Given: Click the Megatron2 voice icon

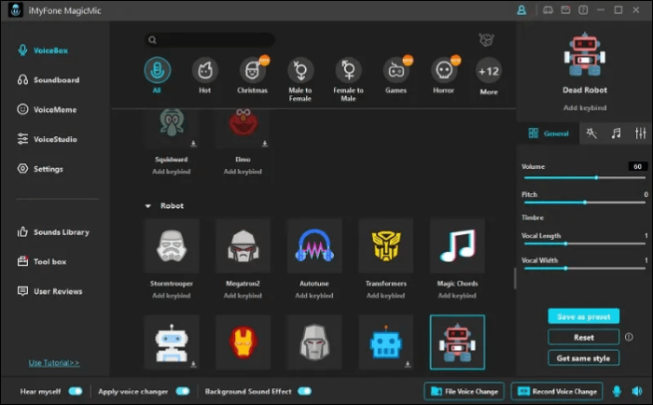Looking at the screenshot, I should point(243,245).
